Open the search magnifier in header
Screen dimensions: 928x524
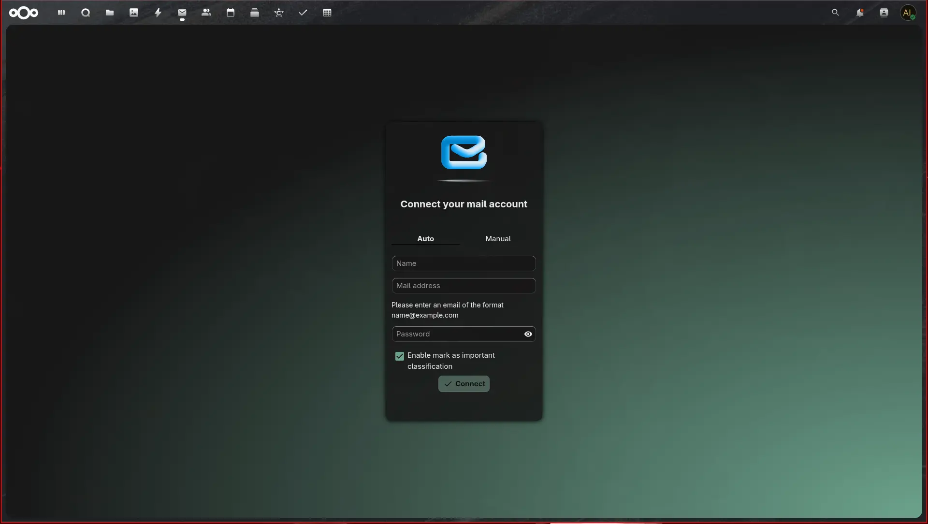[x=835, y=13]
